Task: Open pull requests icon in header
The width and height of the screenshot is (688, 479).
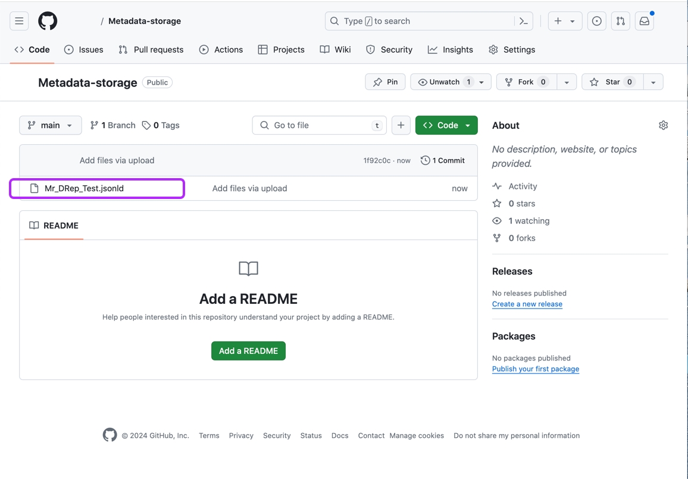Action: [x=620, y=21]
